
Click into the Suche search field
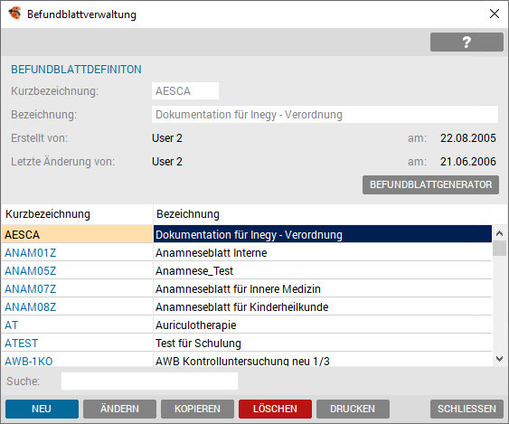point(149,381)
